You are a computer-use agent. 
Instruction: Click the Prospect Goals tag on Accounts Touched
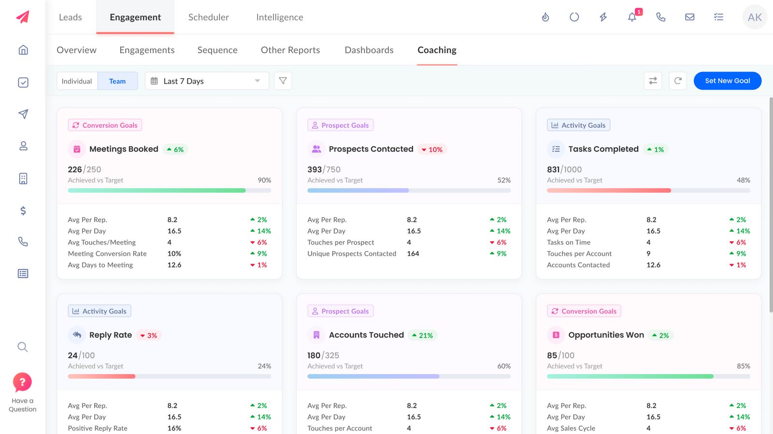(341, 311)
